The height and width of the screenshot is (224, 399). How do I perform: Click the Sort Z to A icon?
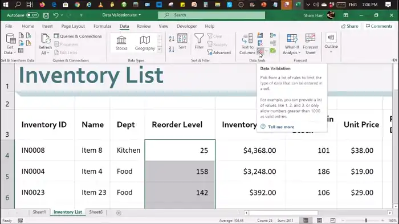tap(172, 49)
